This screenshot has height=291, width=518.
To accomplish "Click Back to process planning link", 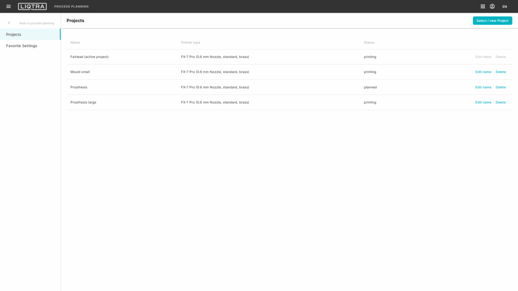I will click(36, 23).
